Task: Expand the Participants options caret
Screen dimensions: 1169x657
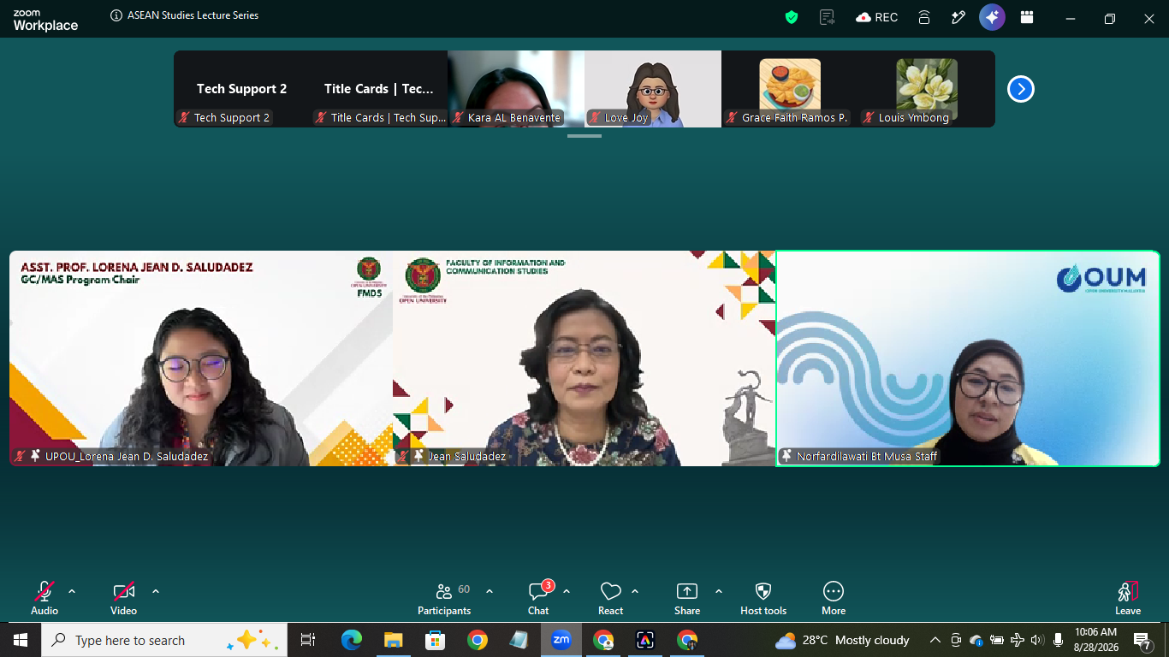Action: click(490, 591)
